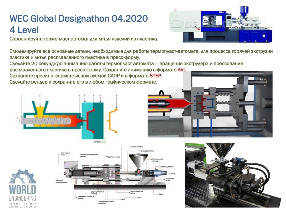Click the 'Рама' diagram label
This screenshot has width=286, height=214.
point(161,194)
